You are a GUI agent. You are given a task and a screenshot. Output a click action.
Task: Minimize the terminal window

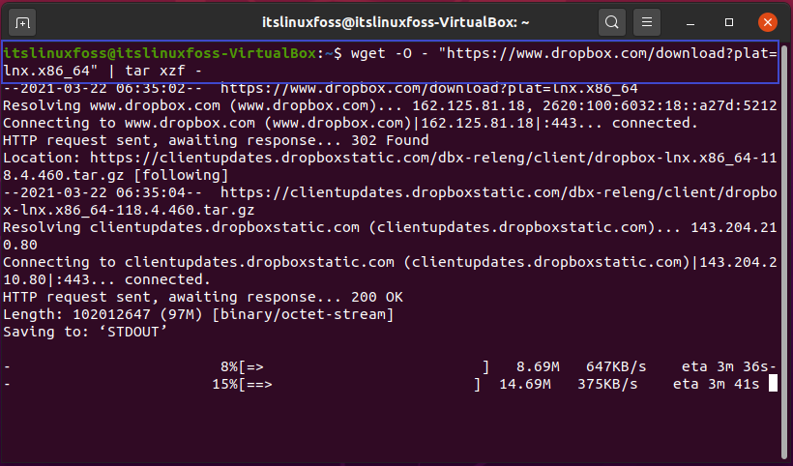[690, 23]
